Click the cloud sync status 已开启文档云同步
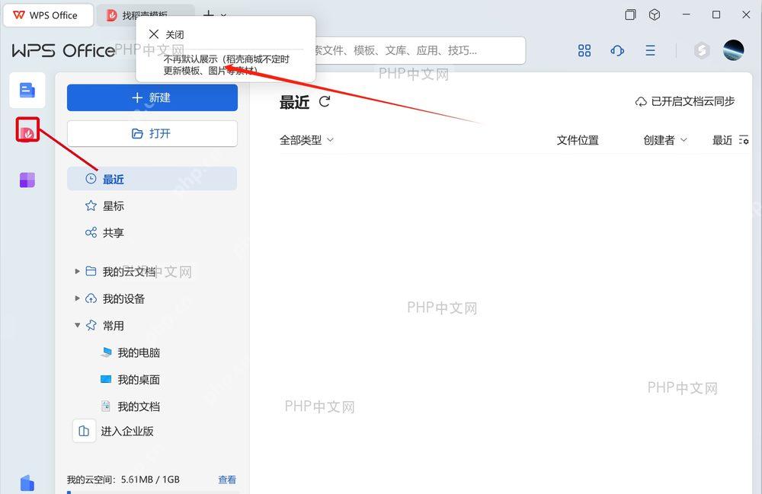762x494 pixels. tap(685, 101)
